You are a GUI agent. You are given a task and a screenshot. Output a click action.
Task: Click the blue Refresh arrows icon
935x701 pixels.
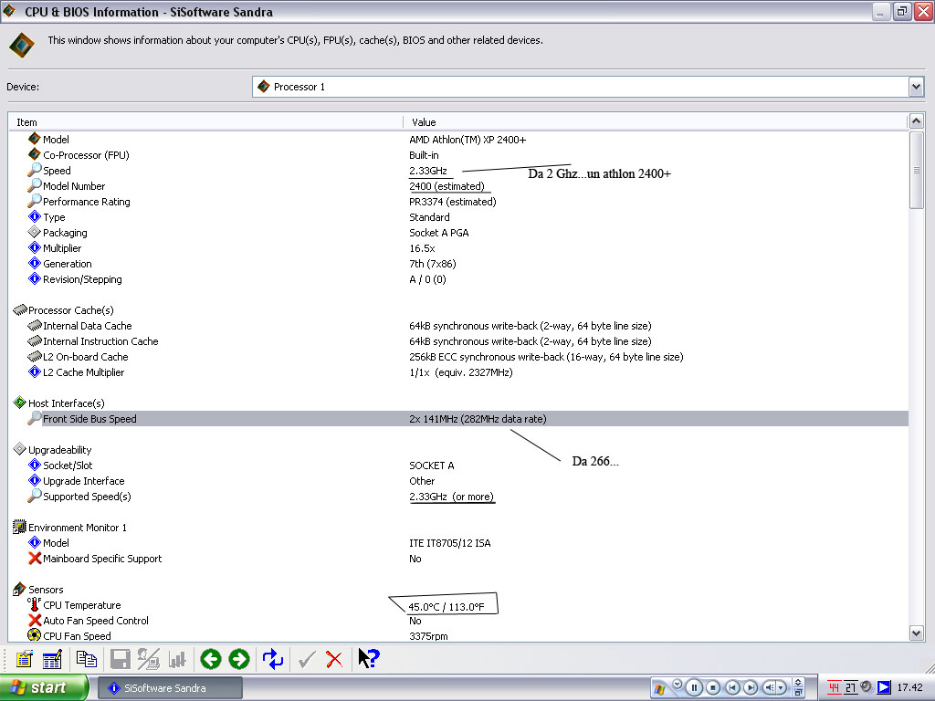pos(273,659)
